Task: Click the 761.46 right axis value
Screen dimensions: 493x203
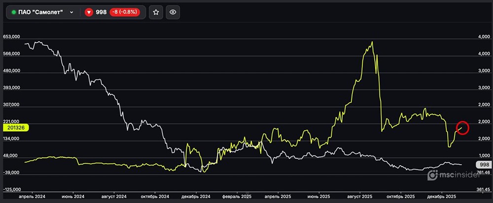Action: 483,173
